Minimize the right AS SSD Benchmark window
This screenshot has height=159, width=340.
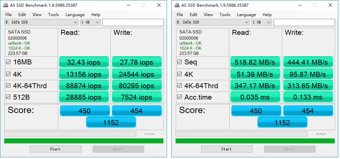click(x=299, y=5)
